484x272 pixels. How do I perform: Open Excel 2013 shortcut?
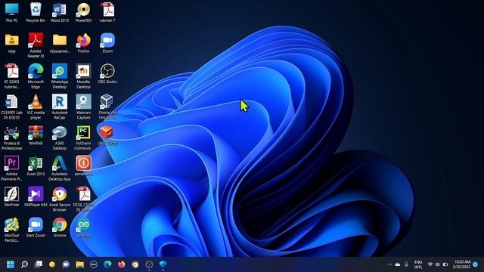pyautogui.click(x=36, y=166)
